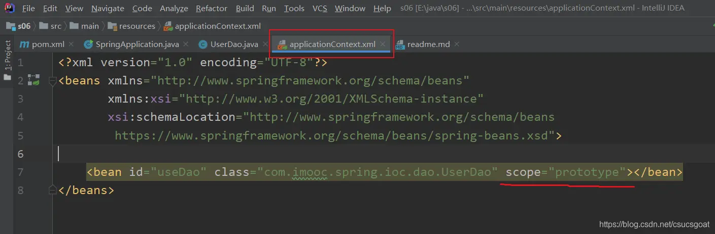Viewport: 715px width, 234px height.
Task: Switch to applicationContext.xml tab
Action: coord(332,44)
